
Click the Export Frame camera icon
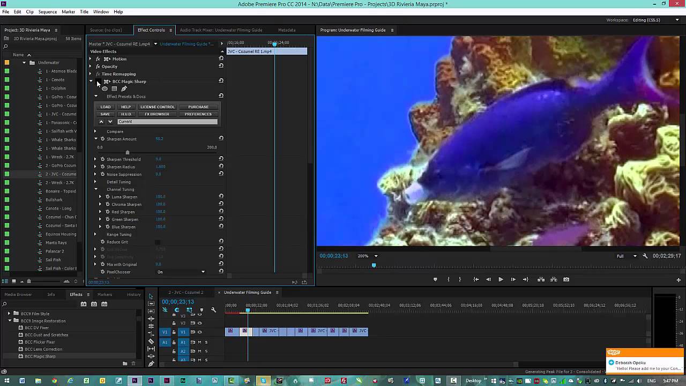(x=566, y=279)
